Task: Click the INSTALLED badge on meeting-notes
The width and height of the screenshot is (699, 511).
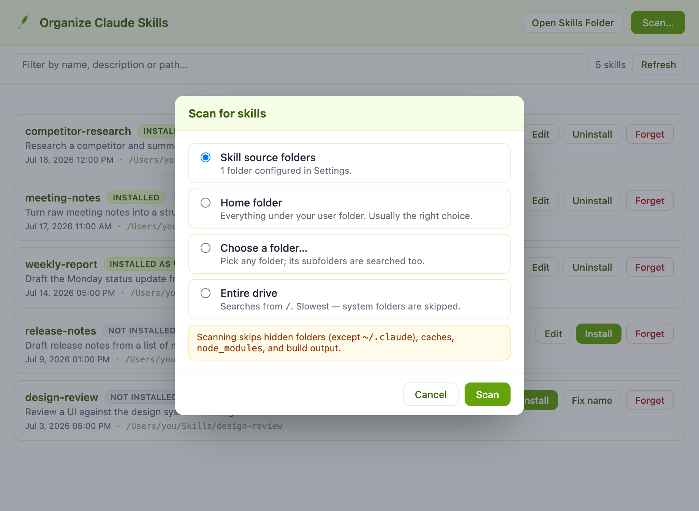Action: pos(136,197)
